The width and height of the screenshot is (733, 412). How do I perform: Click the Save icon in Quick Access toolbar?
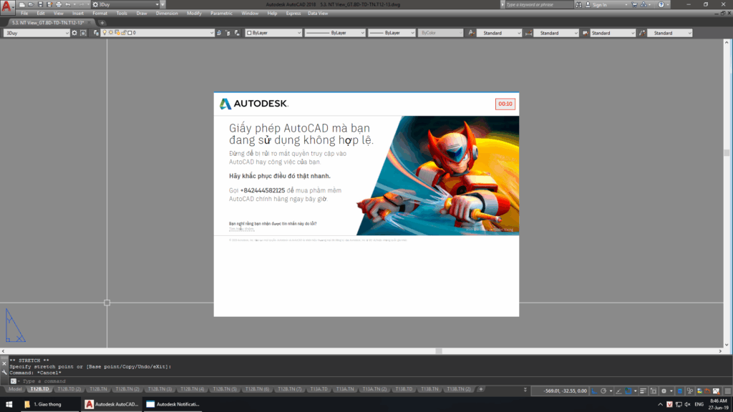pos(39,4)
